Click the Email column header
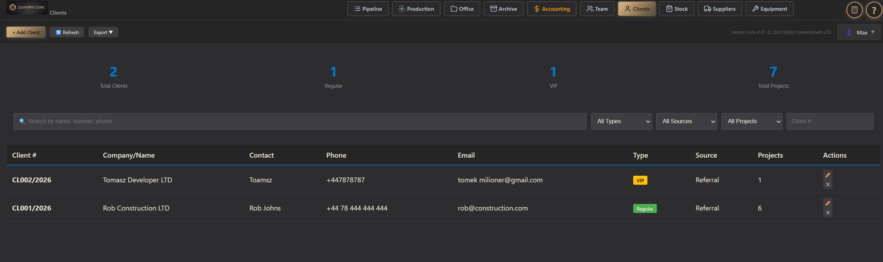 466,155
